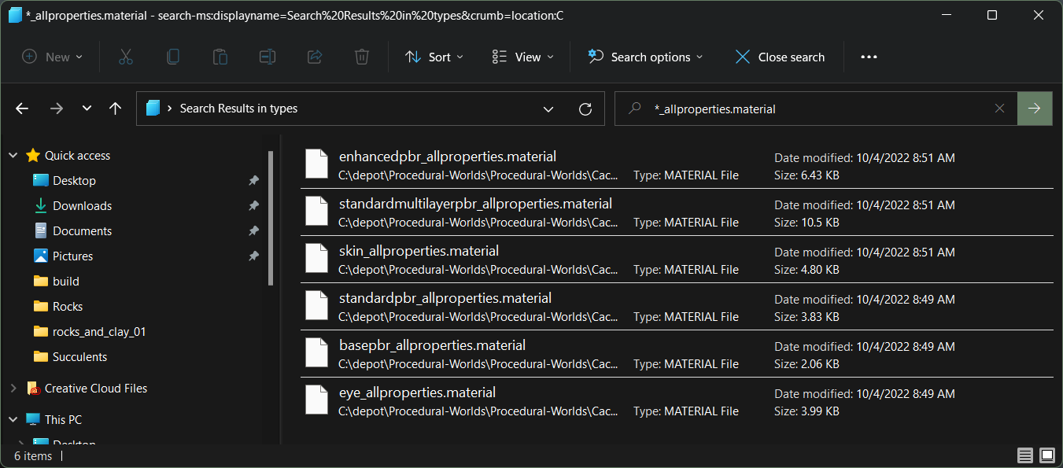
Task: Click the Paste icon
Action: pos(220,56)
